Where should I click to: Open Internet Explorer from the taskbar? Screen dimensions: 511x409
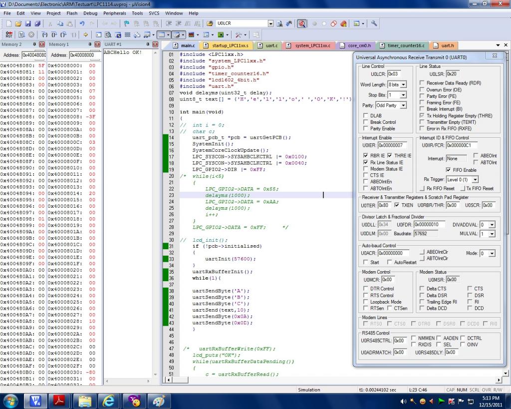point(109,400)
